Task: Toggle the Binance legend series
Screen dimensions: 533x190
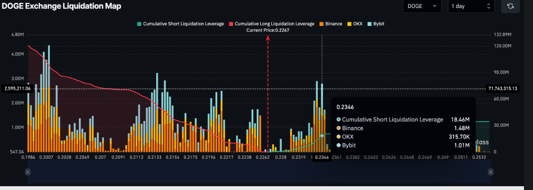Action: pyautogui.click(x=330, y=24)
